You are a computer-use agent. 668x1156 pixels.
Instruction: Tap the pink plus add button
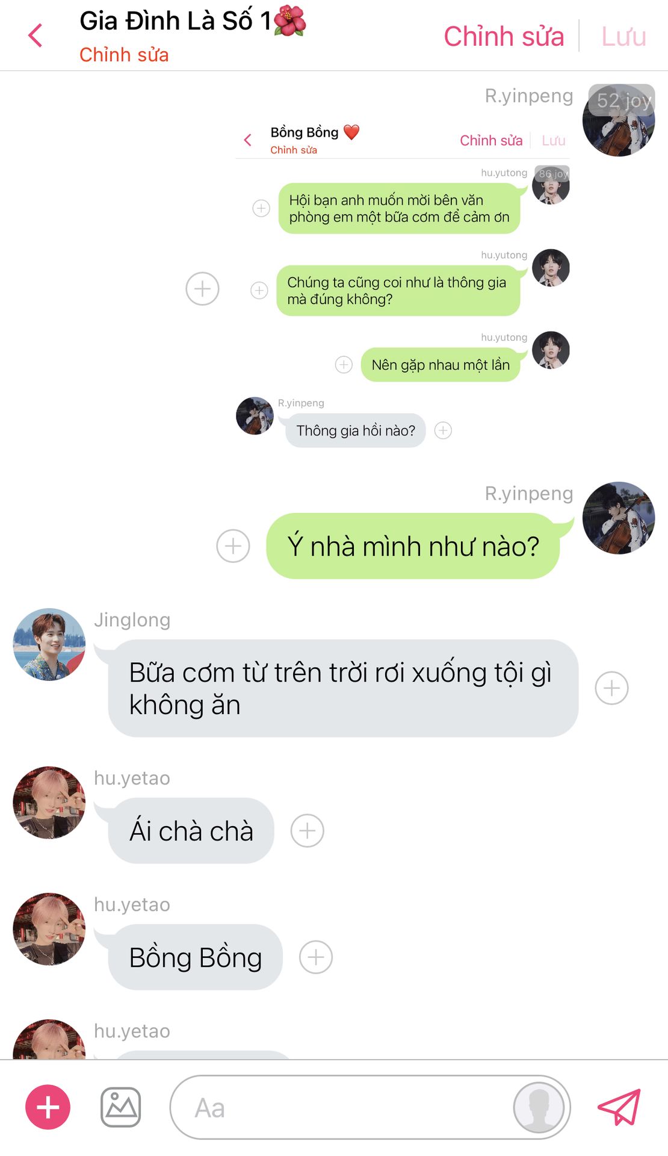click(x=48, y=1107)
